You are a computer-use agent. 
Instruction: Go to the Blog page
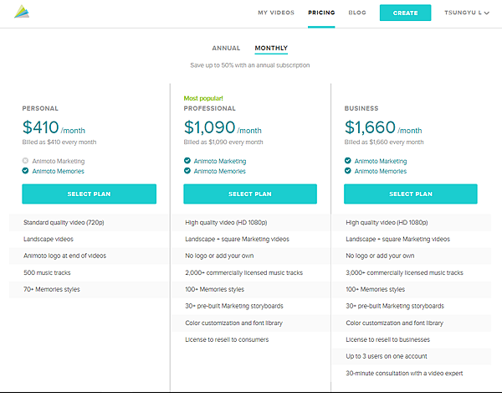coord(357,13)
